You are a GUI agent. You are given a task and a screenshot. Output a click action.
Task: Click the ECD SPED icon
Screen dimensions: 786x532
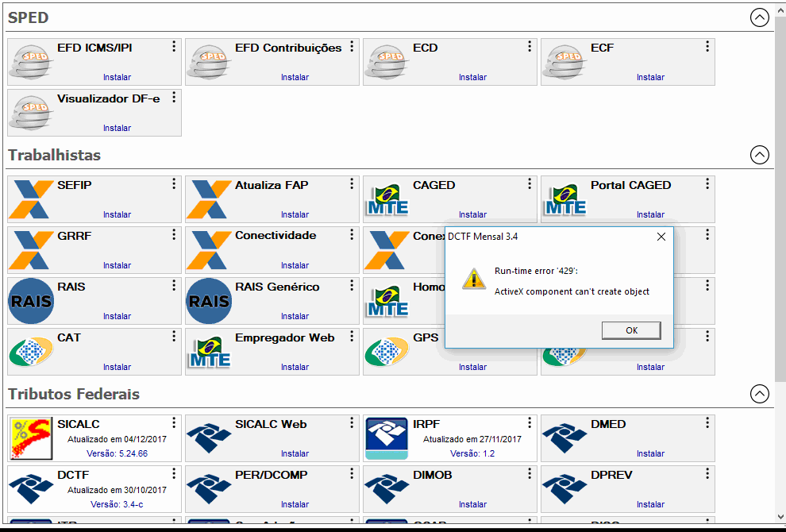click(x=387, y=62)
